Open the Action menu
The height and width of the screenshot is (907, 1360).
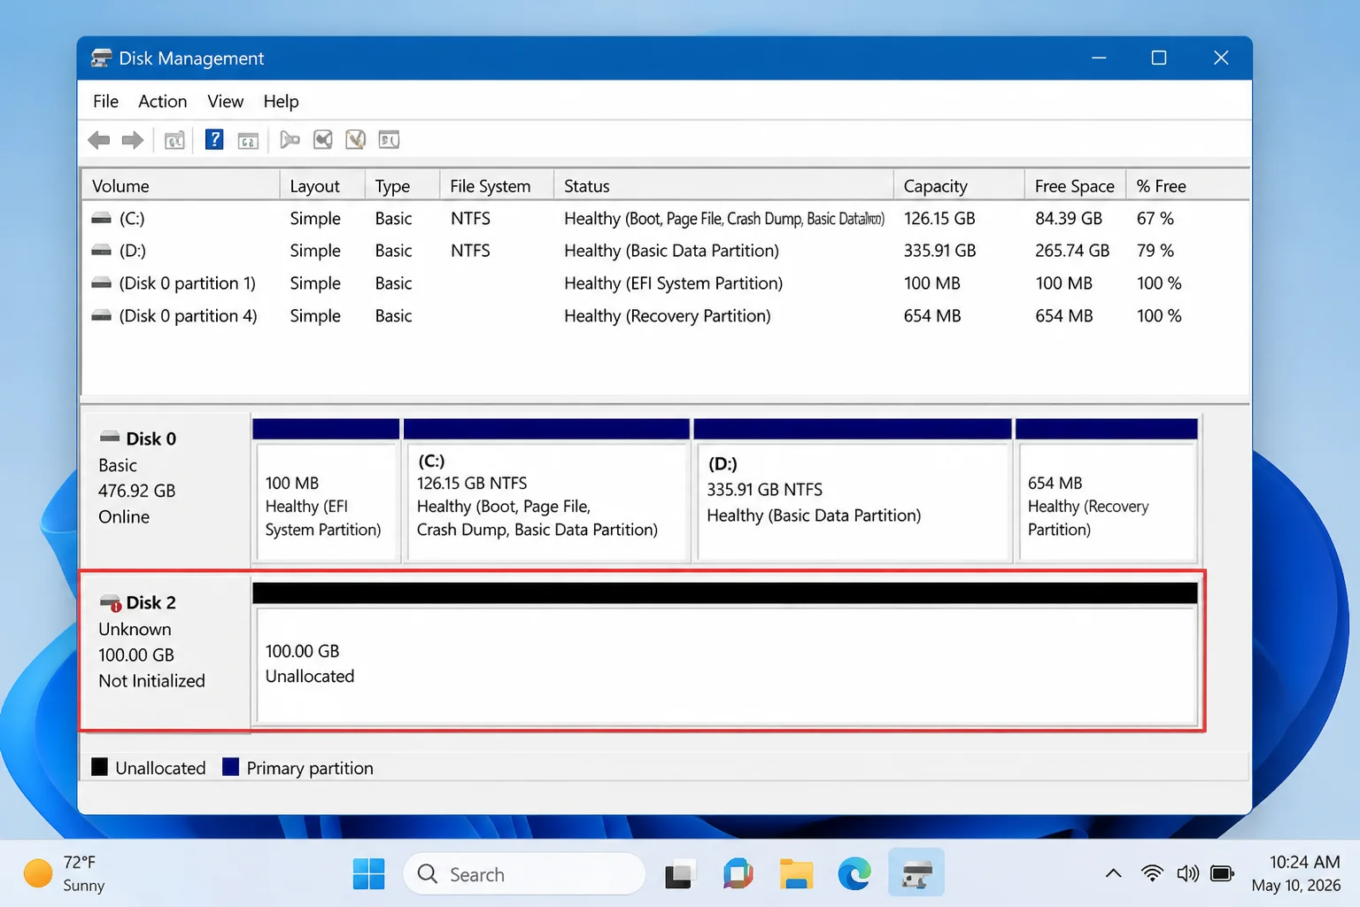coord(163,101)
